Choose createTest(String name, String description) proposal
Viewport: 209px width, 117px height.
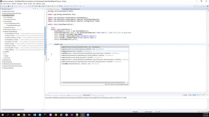[94, 58]
